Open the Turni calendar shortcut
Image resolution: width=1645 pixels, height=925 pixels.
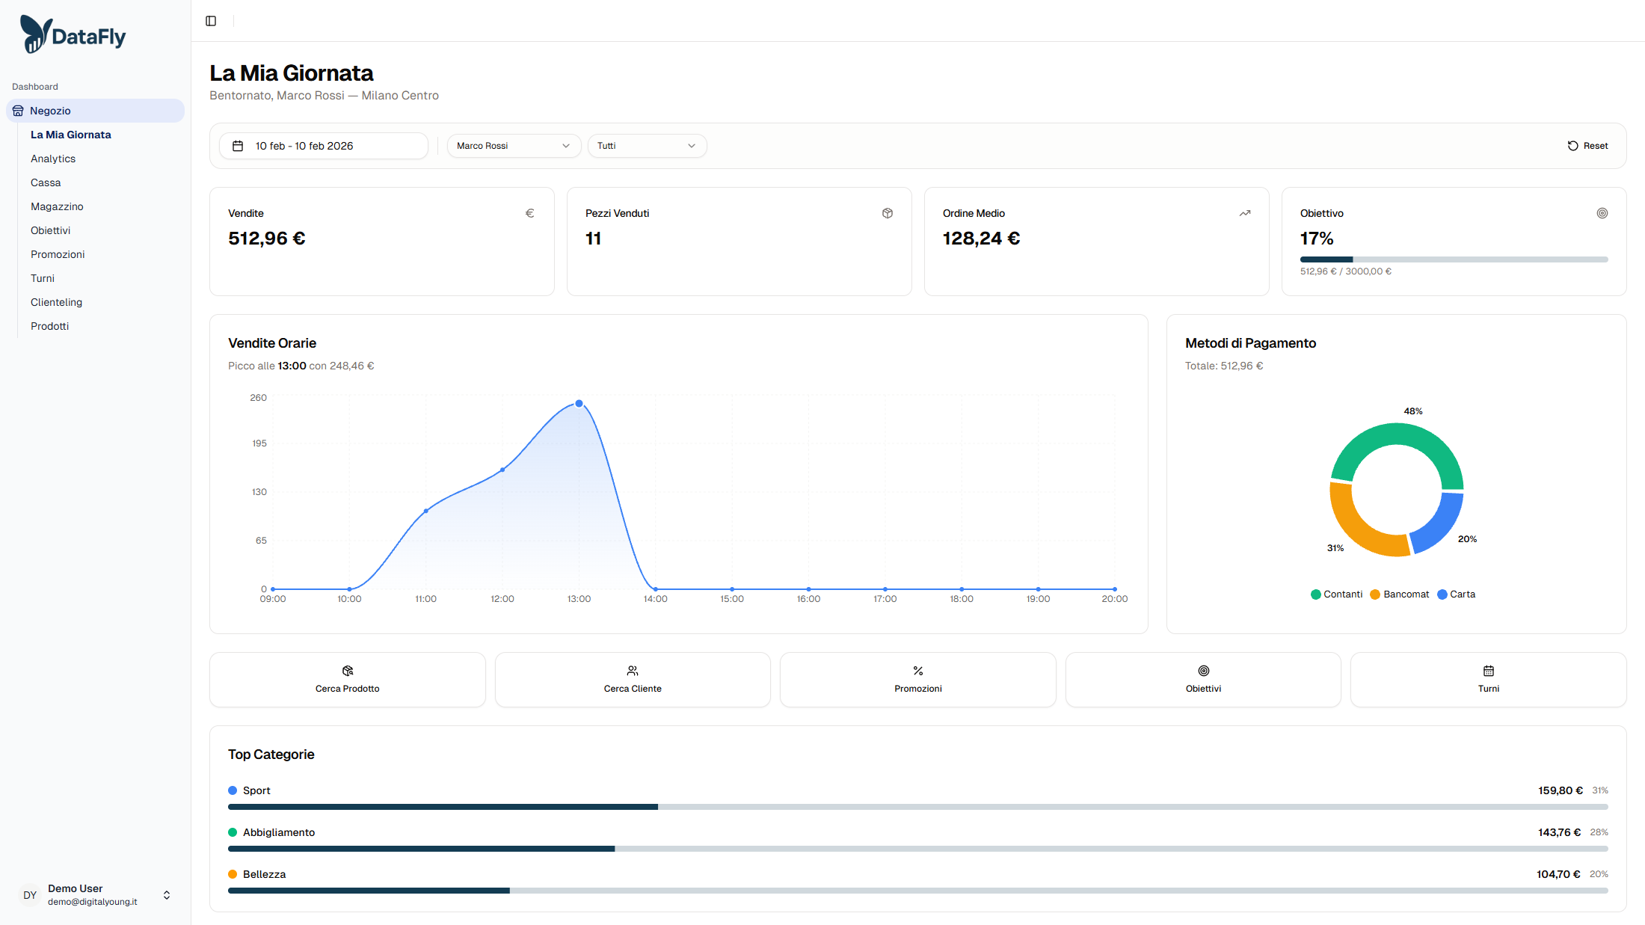pos(1488,679)
